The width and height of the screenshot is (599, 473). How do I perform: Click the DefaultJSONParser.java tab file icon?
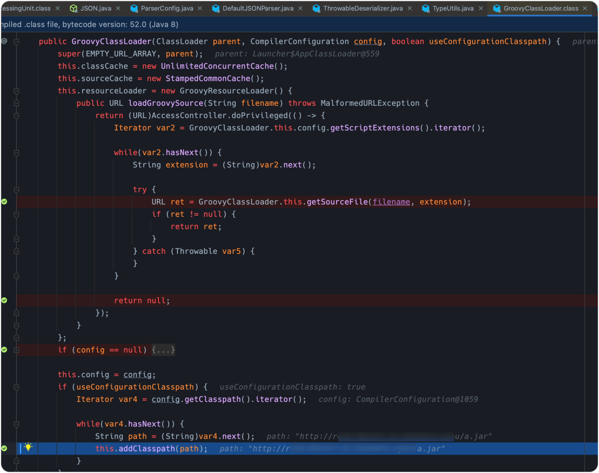pos(216,8)
